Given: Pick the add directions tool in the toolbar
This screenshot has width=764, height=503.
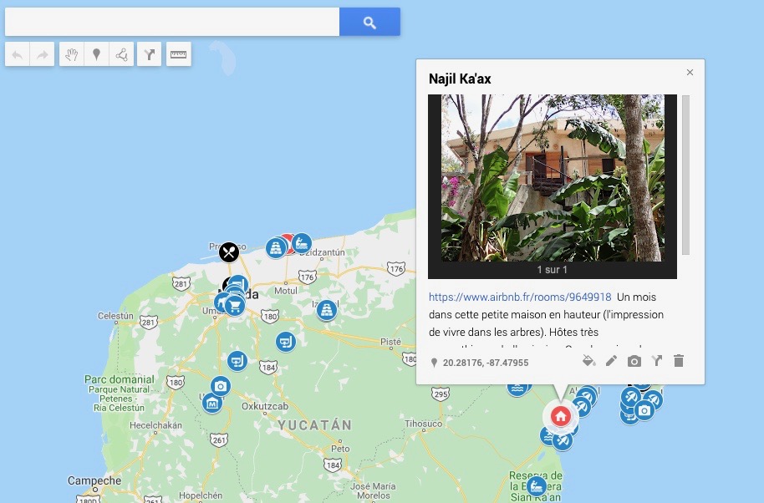Looking at the screenshot, I should (x=149, y=54).
